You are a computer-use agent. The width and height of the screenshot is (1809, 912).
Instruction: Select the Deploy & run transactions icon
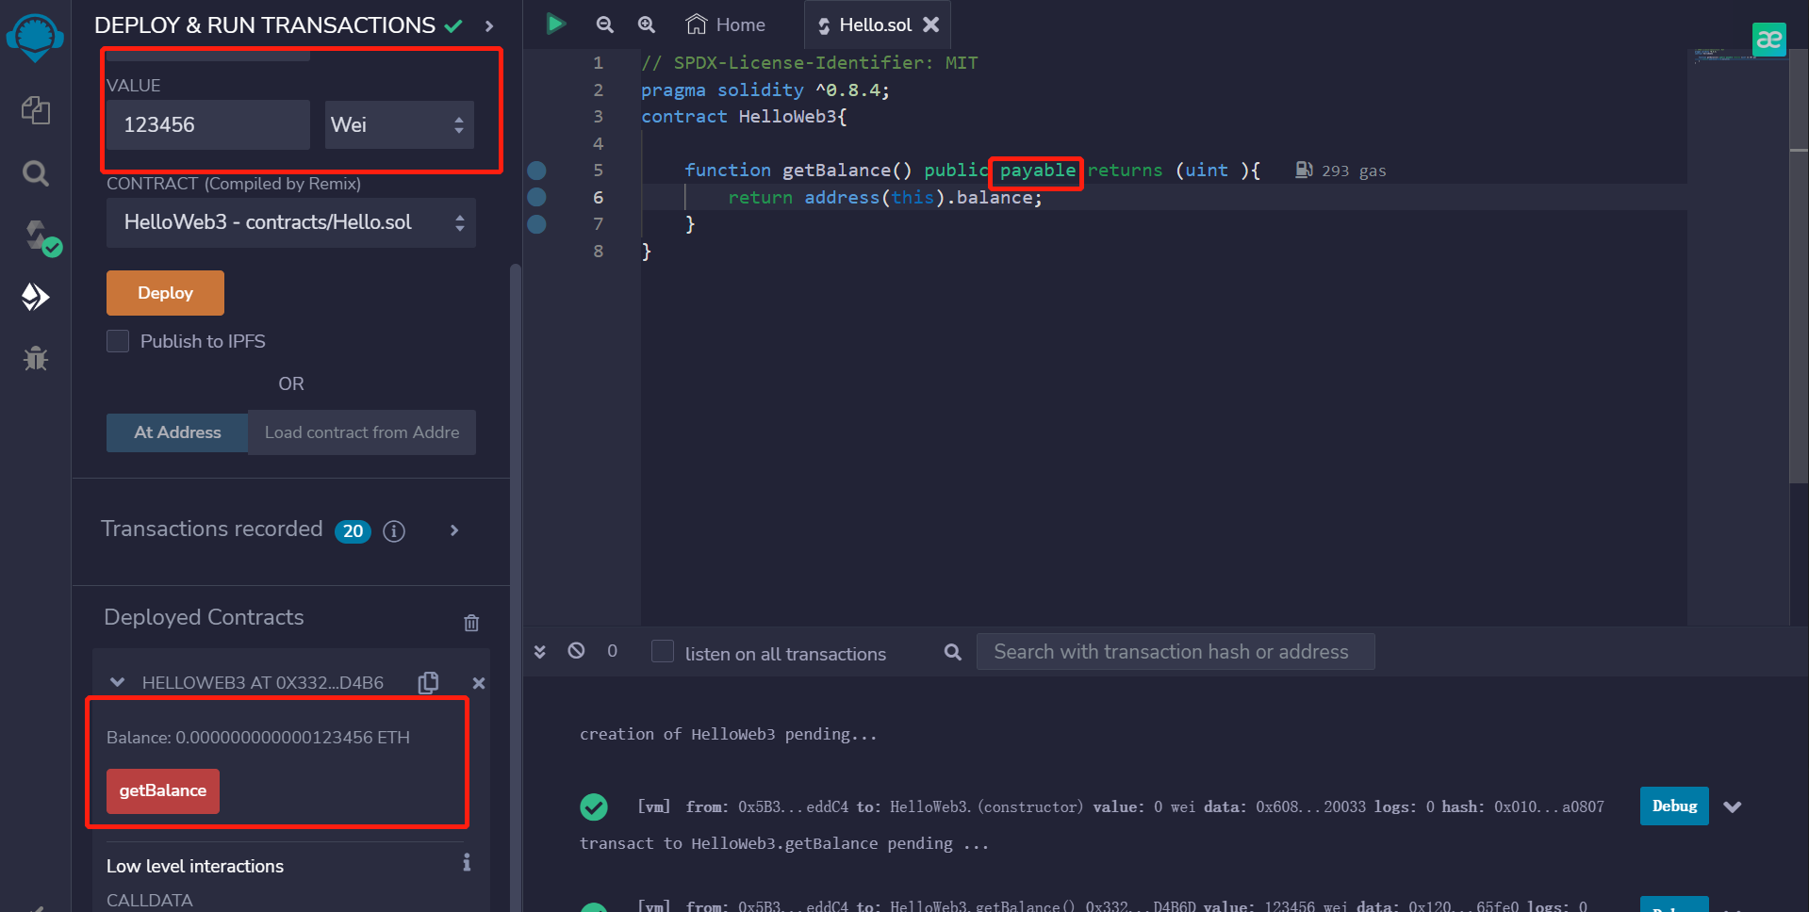pyautogui.click(x=36, y=297)
